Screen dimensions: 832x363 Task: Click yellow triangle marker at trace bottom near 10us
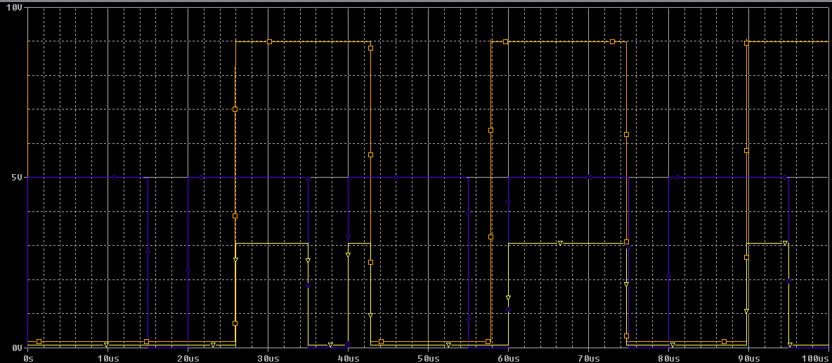106,345
